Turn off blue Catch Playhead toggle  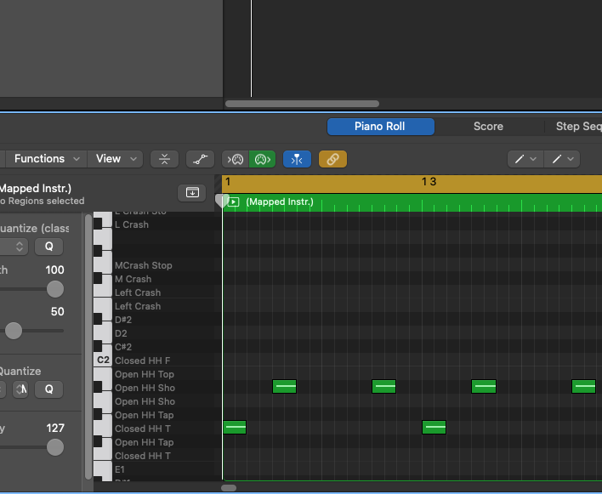click(x=297, y=159)
